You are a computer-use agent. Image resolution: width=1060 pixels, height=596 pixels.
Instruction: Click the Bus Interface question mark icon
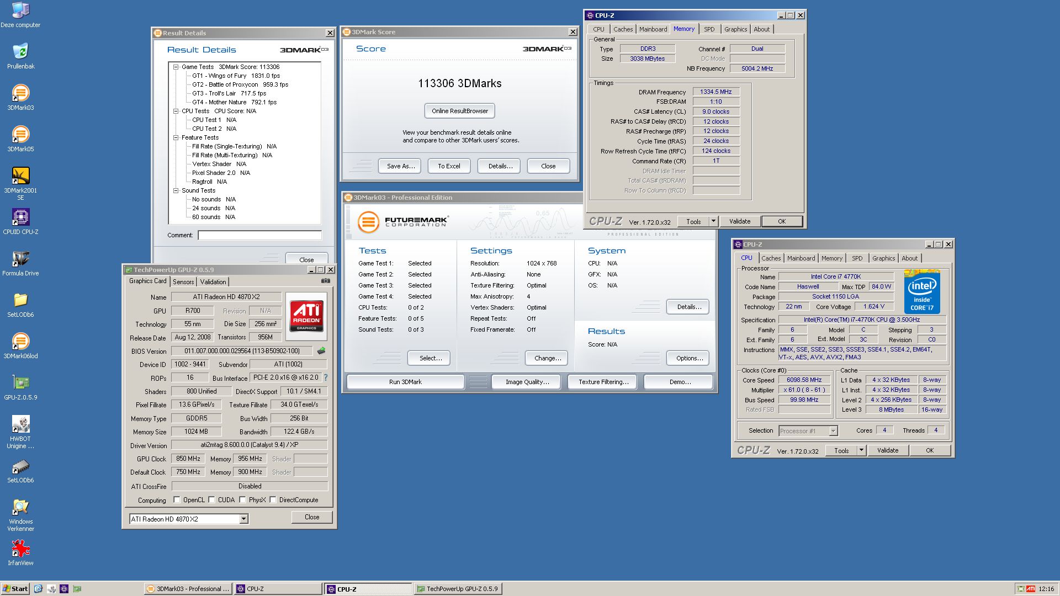326,377
